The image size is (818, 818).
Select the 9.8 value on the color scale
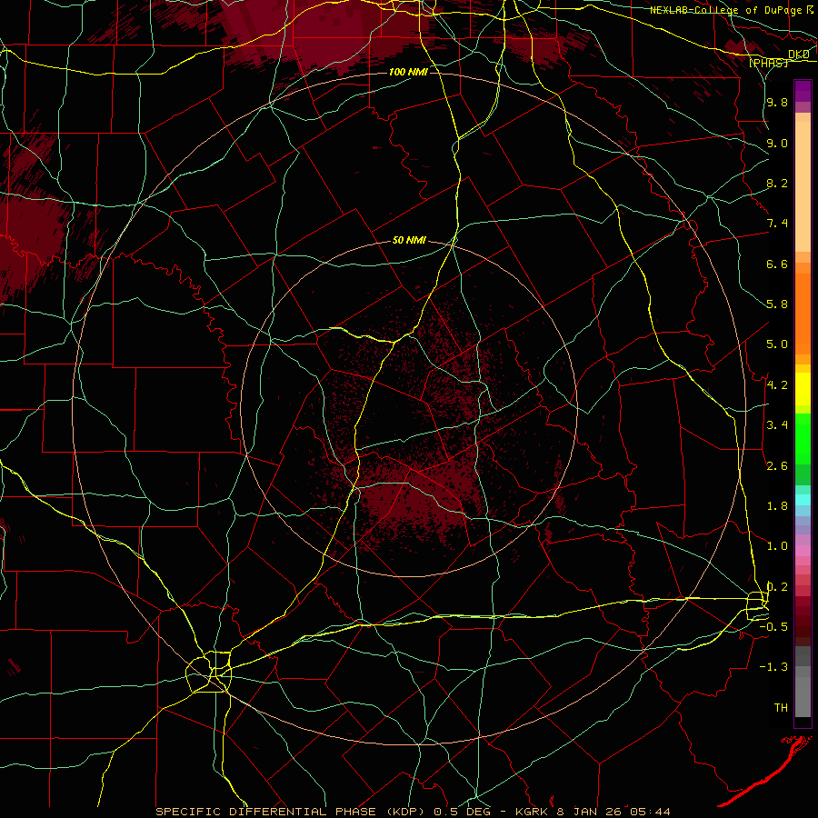777,102
